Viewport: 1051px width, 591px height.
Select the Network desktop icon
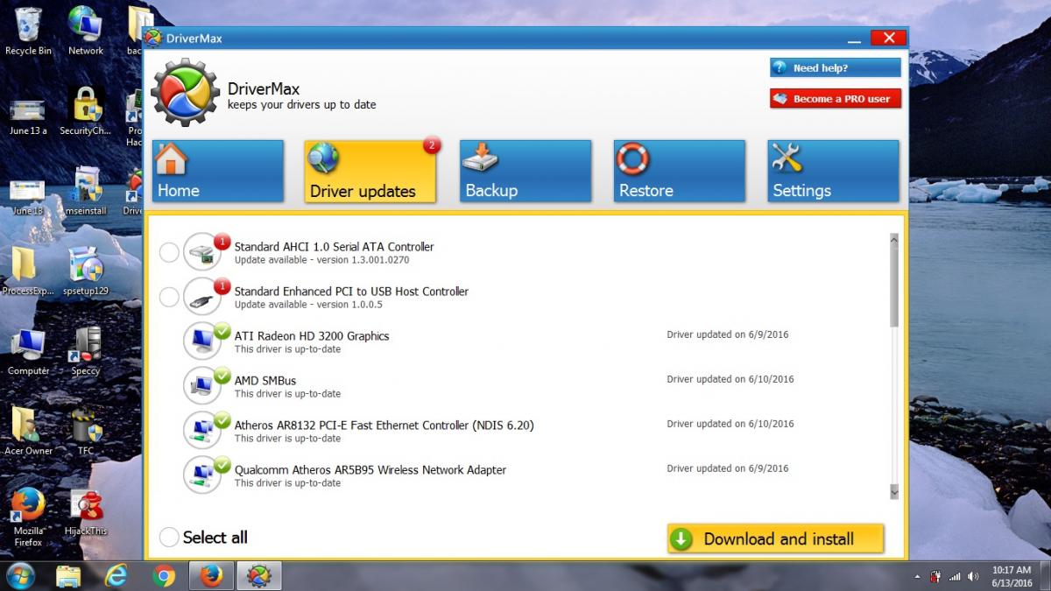click(86, 31)
